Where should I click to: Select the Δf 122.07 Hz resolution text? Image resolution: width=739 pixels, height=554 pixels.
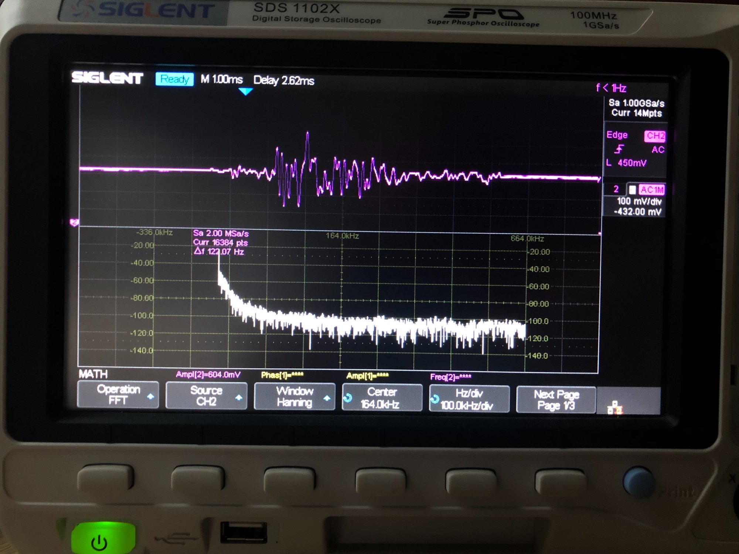[219, 252]
